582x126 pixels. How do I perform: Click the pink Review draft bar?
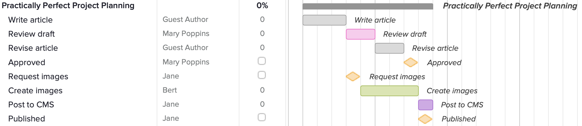pyautogui.click(x=361, y=34)
